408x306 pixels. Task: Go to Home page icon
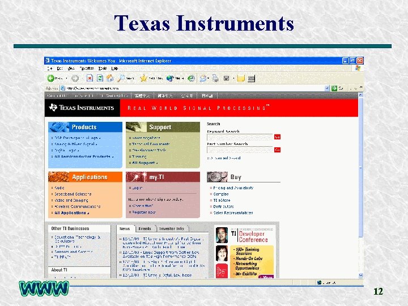(x=110, y=78)
